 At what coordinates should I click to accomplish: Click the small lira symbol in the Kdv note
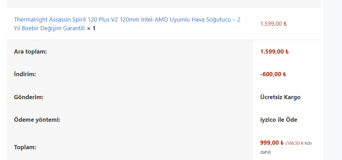(x=302, y=143)
